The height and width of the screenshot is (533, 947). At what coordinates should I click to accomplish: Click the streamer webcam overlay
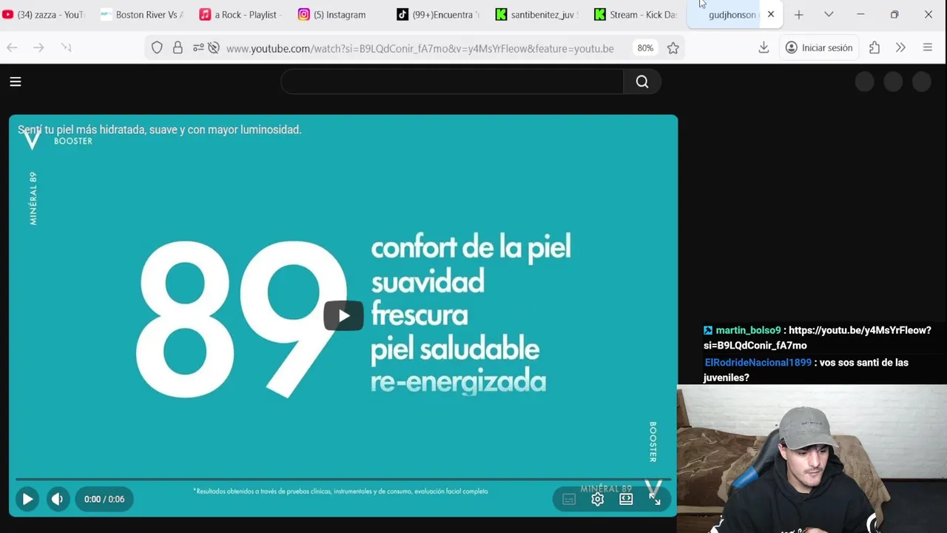pyautogui.click(x=812, y=458)
